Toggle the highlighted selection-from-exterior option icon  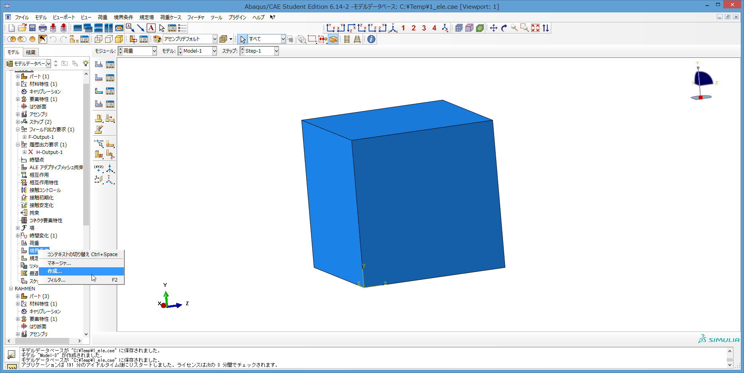point(333,39)
